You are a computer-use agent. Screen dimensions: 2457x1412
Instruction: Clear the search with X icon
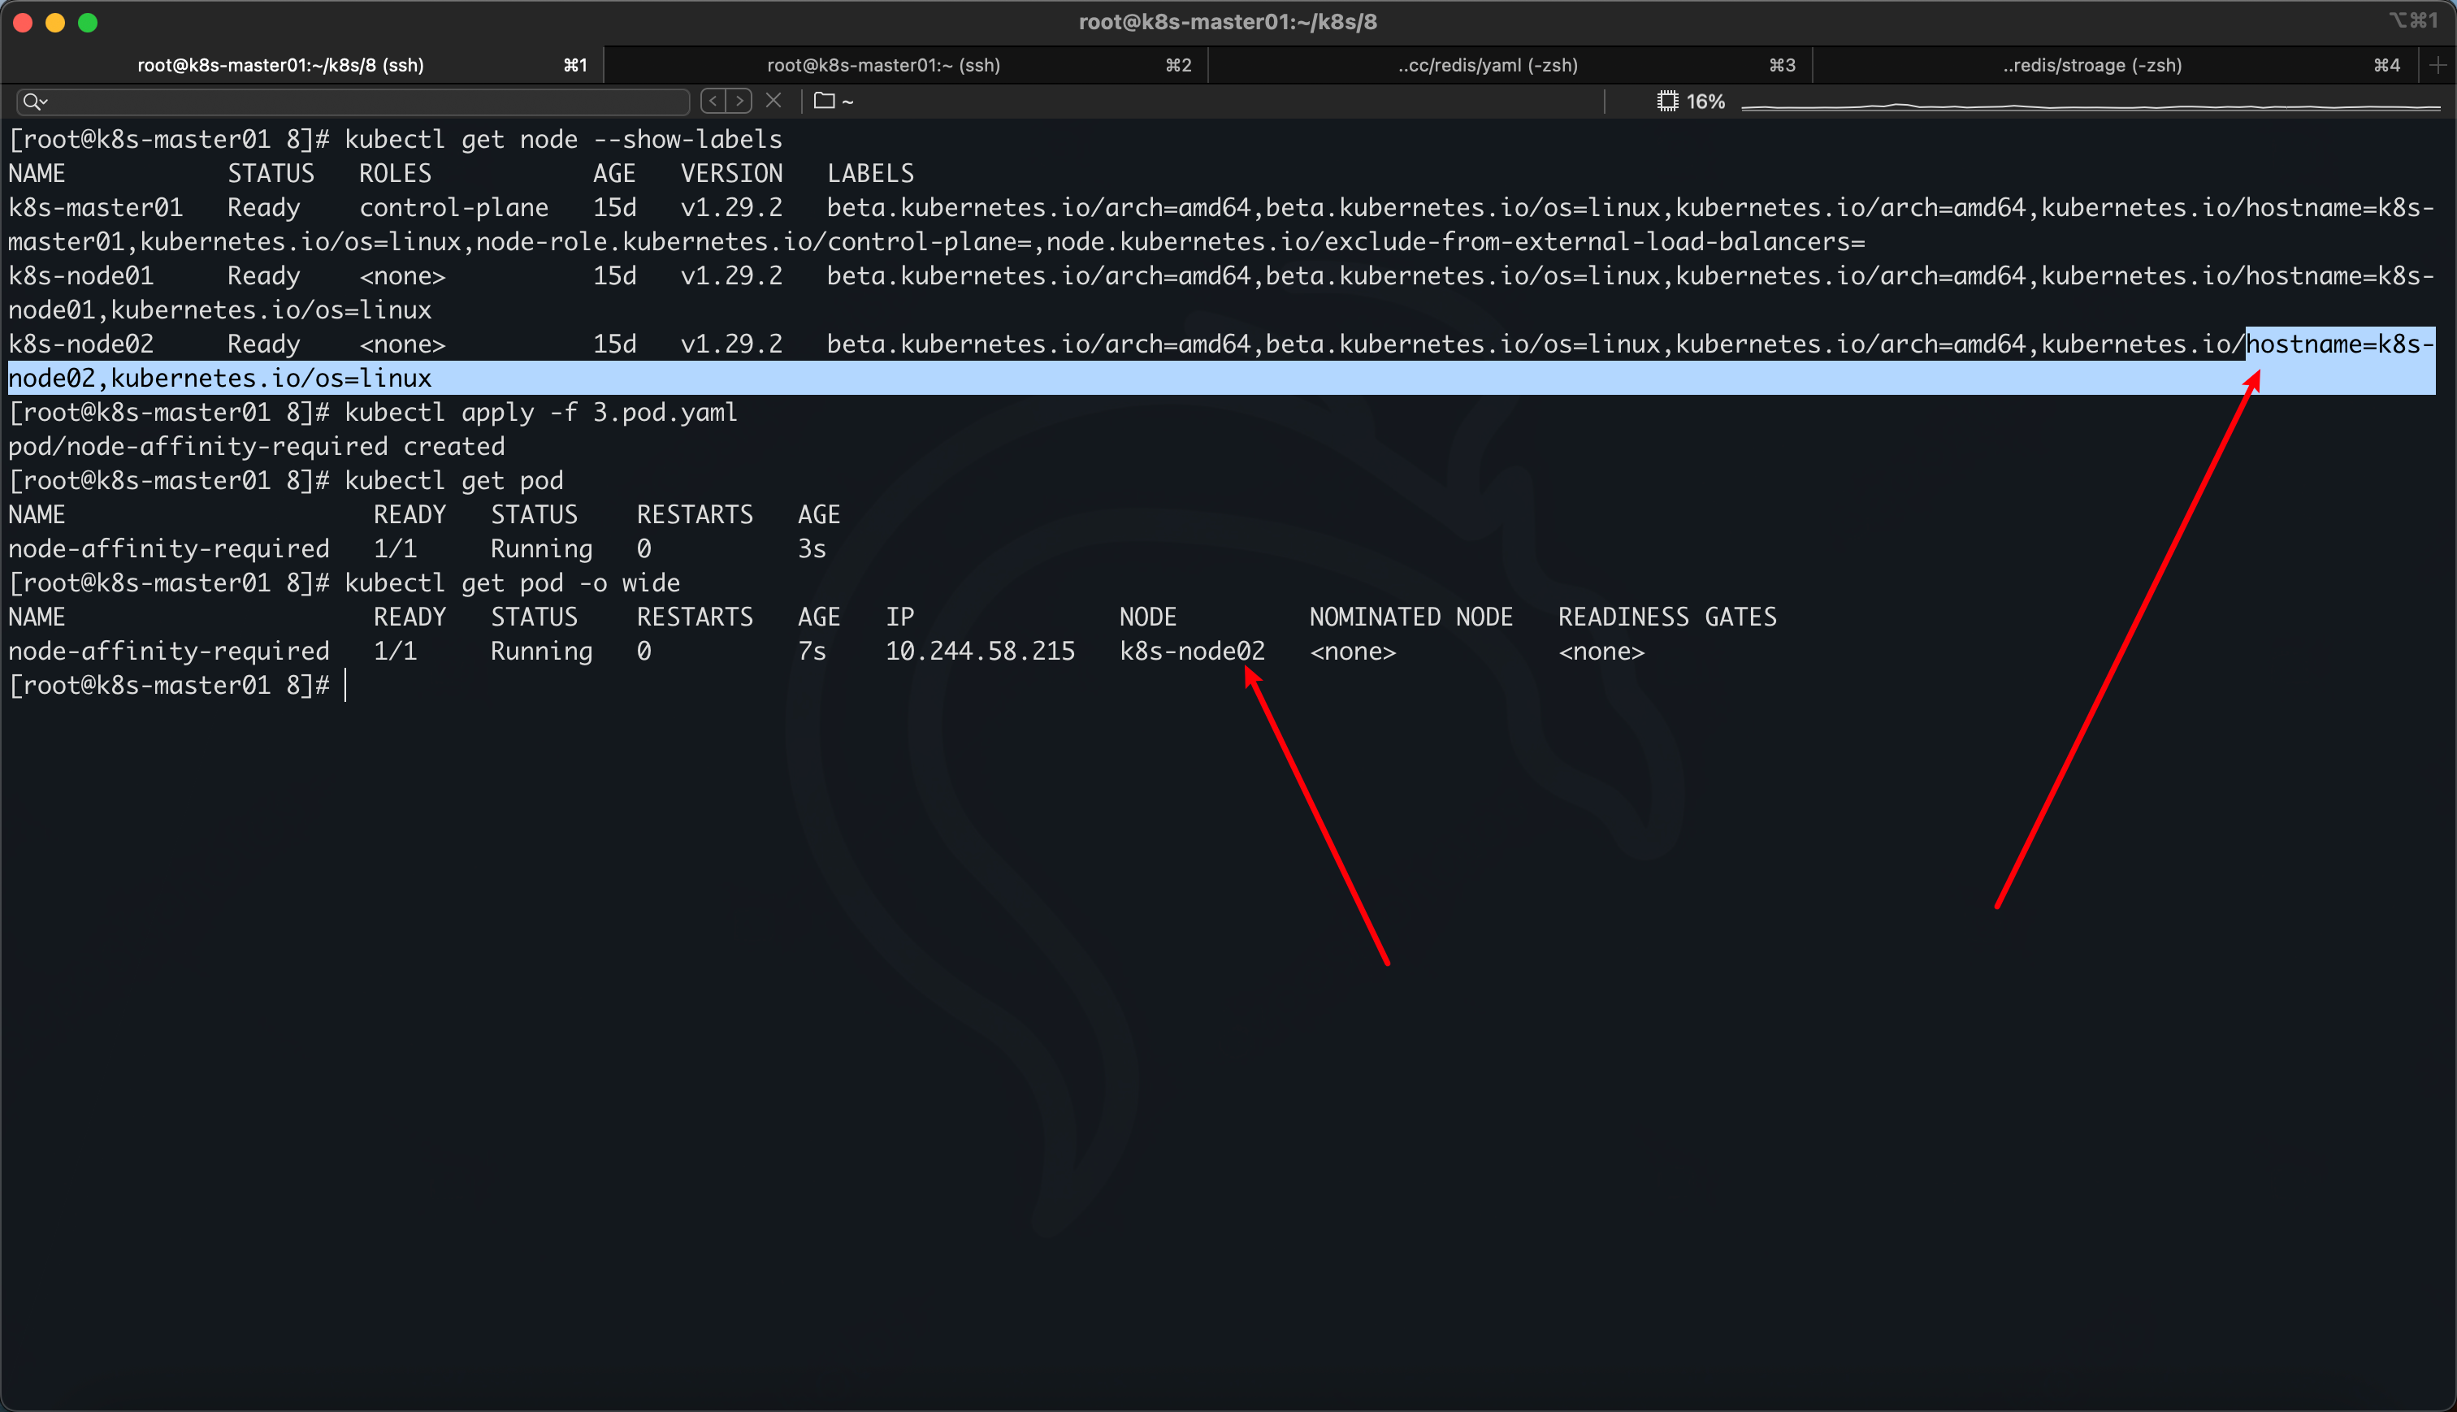(773, 101)
